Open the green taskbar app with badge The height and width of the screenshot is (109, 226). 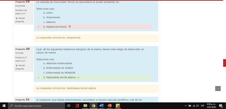point(118,106)
